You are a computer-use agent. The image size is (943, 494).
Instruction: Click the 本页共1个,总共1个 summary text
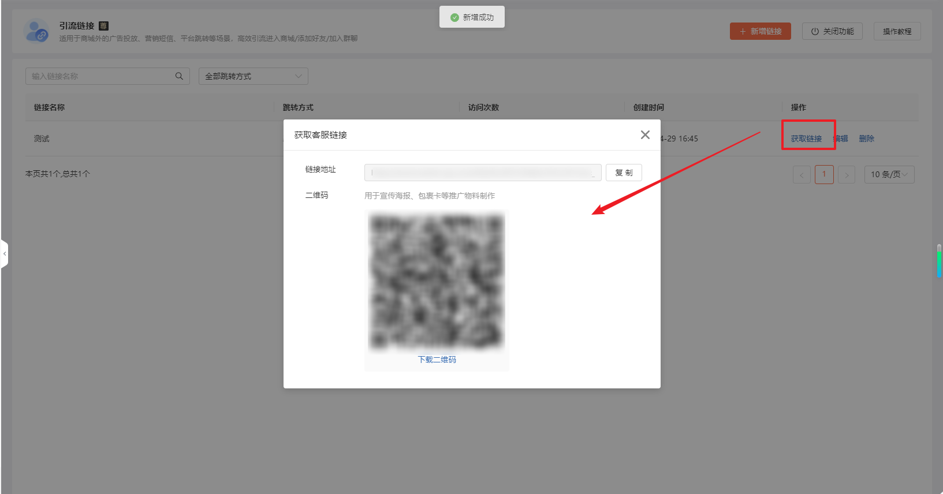tap(58, 174)
